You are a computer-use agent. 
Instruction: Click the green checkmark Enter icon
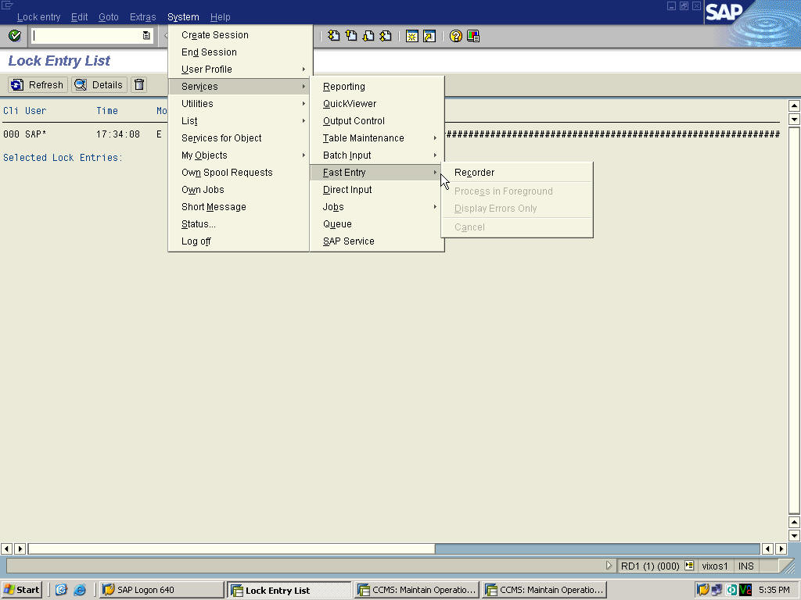(14, 35)
